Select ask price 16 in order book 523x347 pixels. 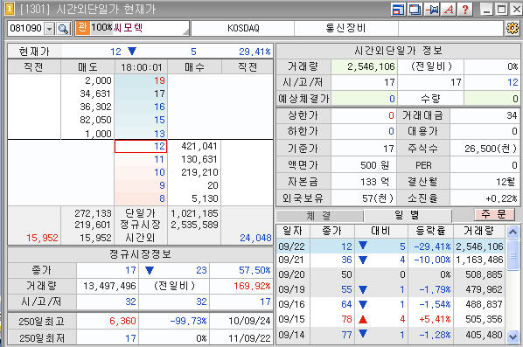[141, 107]
